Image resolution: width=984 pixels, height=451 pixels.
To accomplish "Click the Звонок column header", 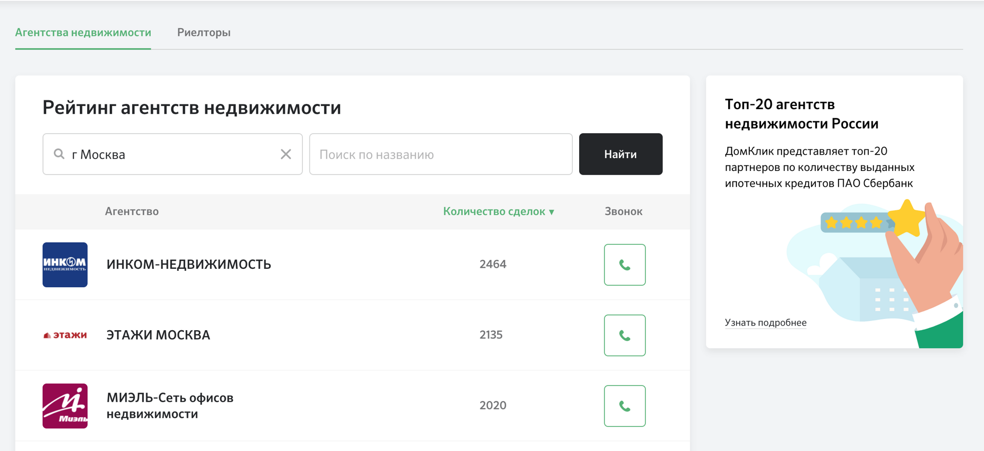I will (623, 211).
